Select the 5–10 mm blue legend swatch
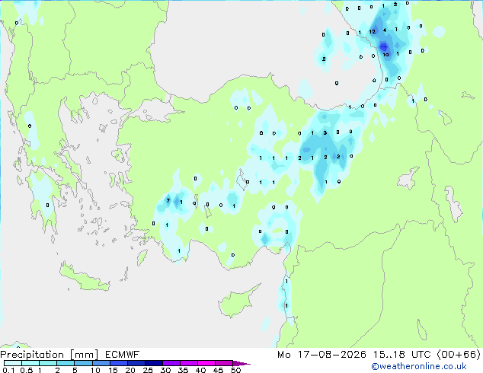 pos(84,363)
